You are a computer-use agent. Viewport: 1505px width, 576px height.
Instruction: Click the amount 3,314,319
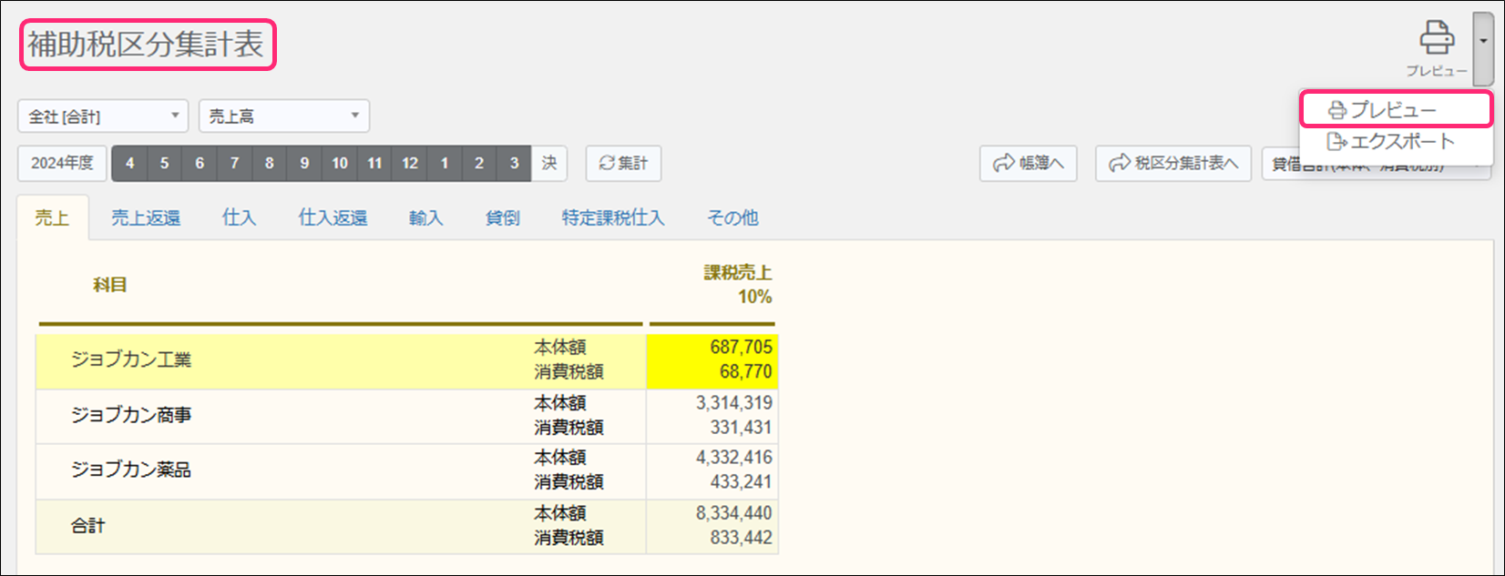(734, 402)
